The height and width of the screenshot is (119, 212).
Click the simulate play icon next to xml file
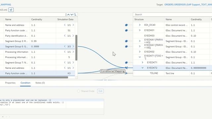pos(11,10)
